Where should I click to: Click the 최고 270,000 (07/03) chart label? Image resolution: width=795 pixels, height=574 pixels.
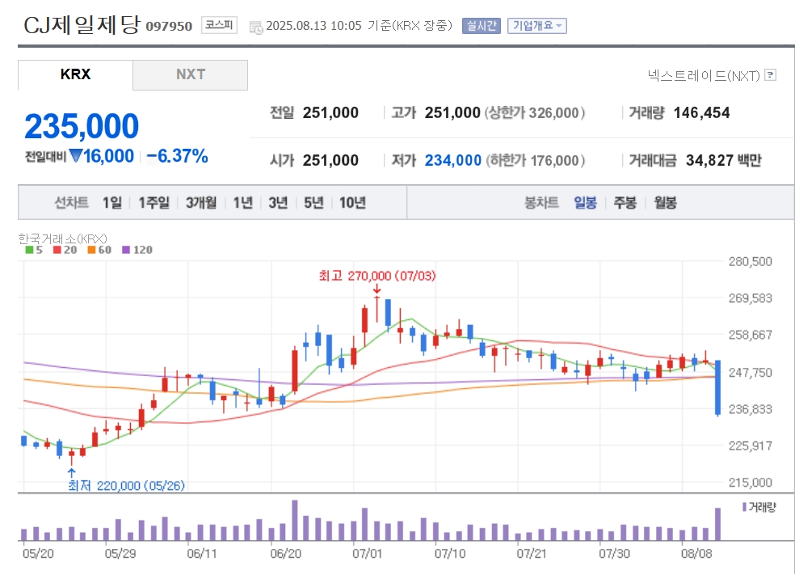pyautogui.click(x=377, y=276)
